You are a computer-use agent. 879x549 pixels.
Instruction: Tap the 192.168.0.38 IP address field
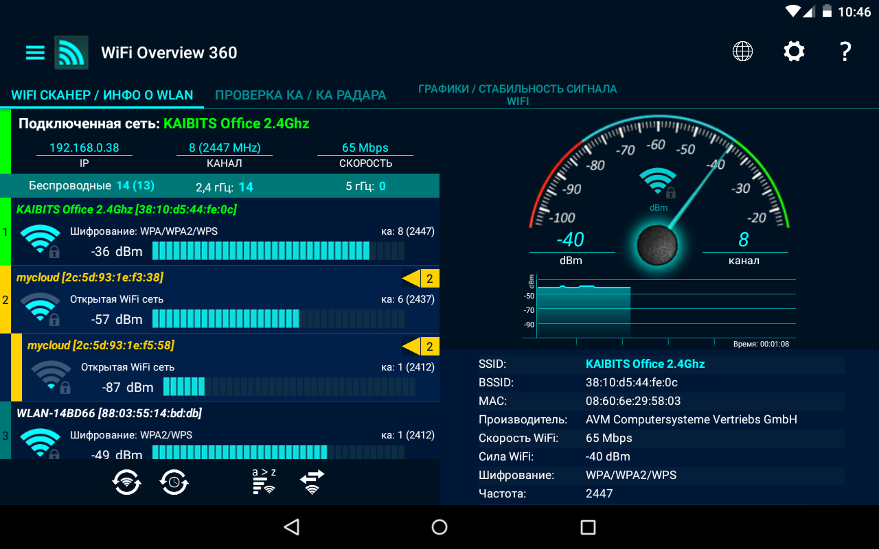pyautogui.click(x=84, y=148)
